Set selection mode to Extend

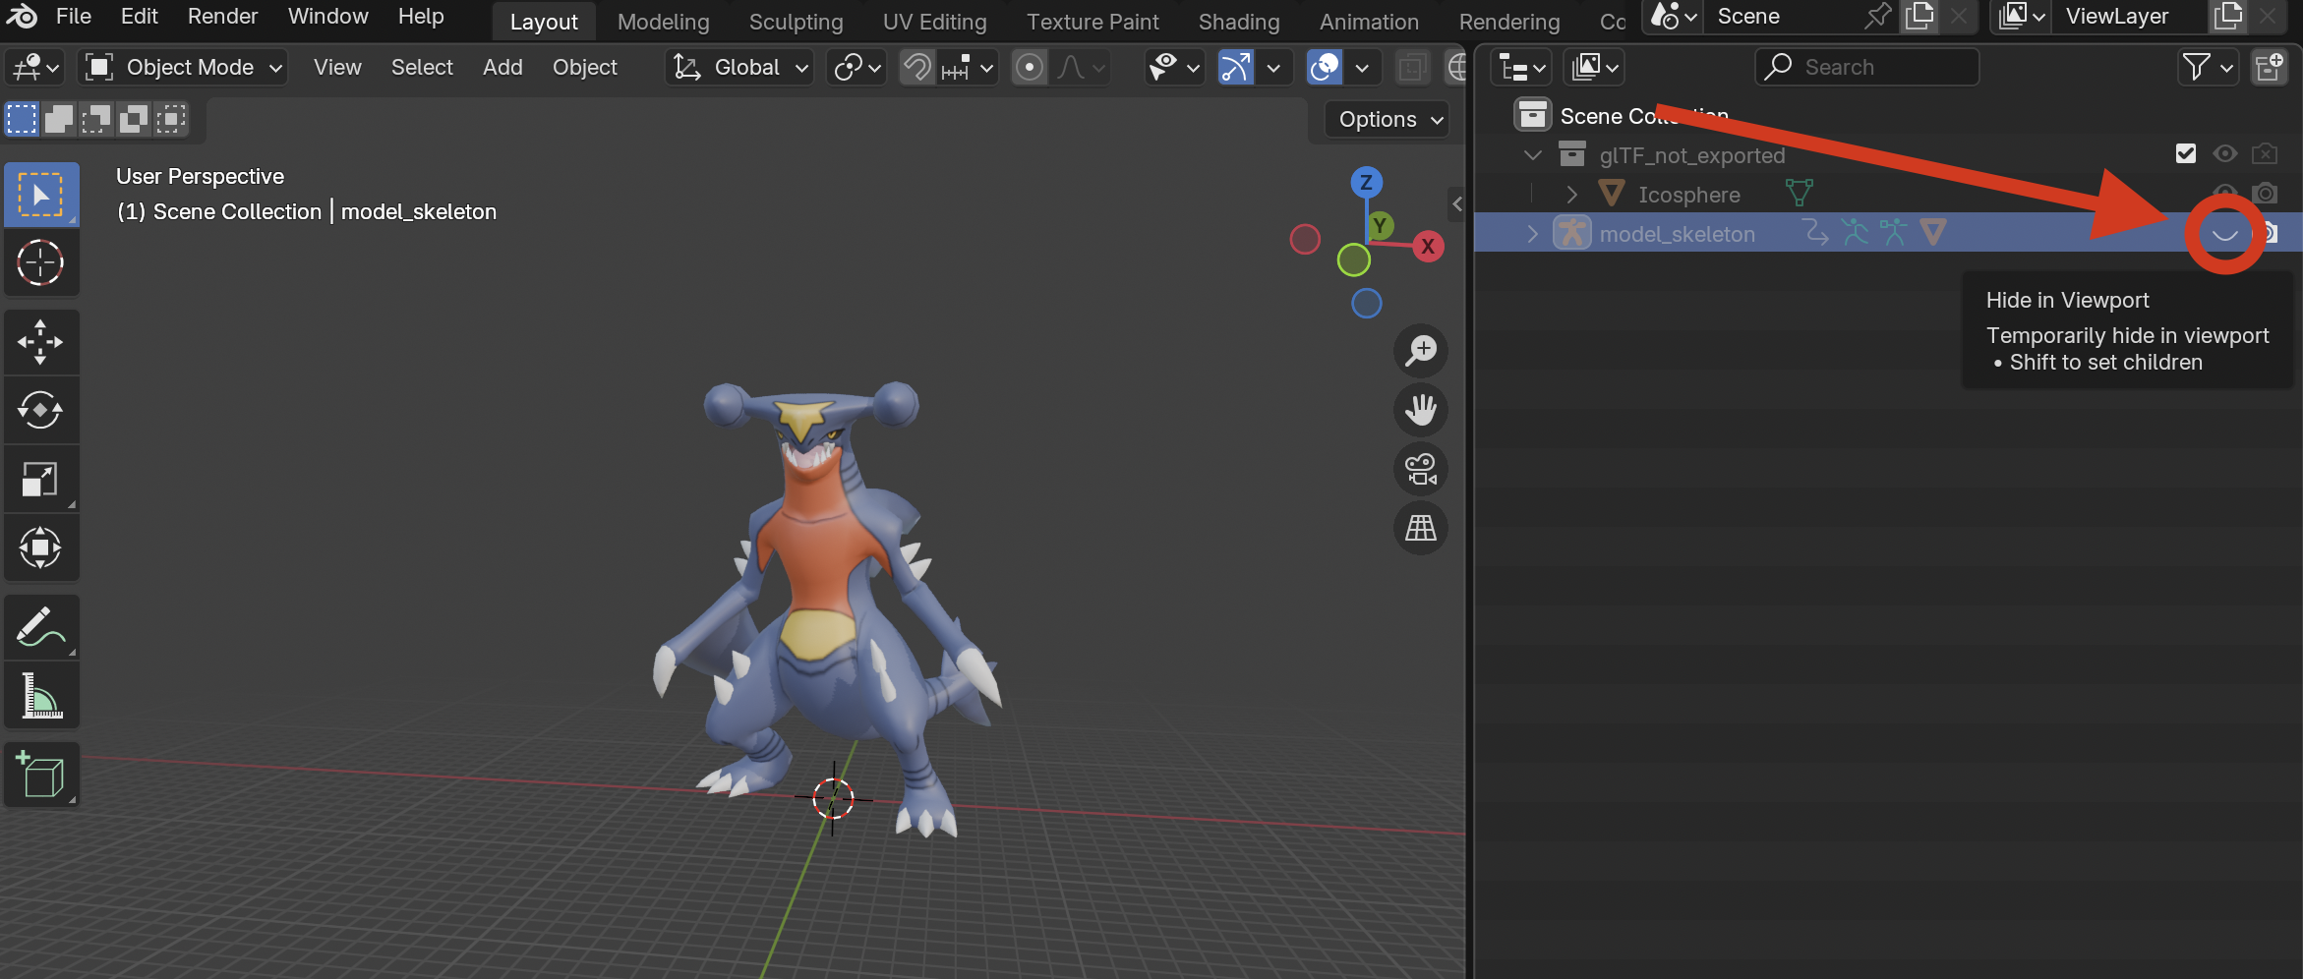(x=59, y=119)
